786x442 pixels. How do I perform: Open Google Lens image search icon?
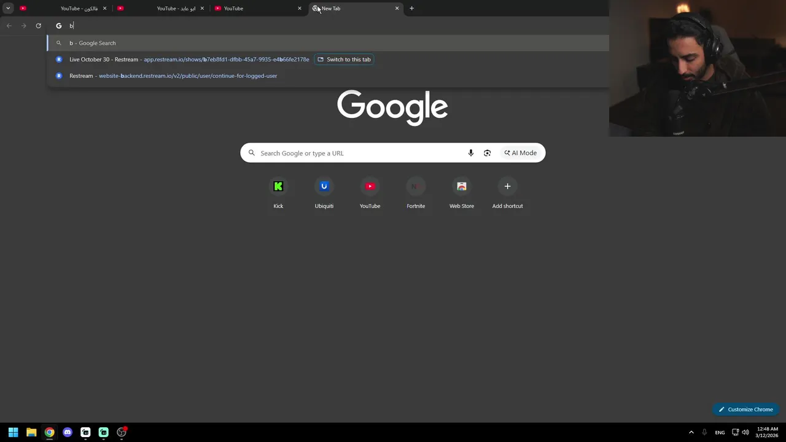tap(487, 153)
